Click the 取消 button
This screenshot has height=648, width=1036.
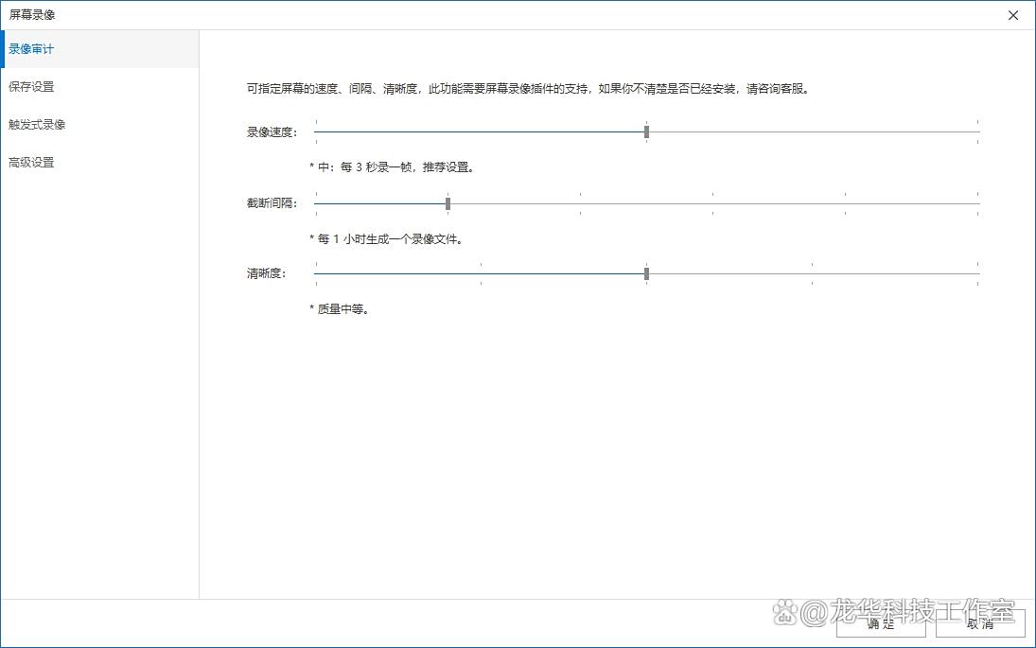click(980, 623)
